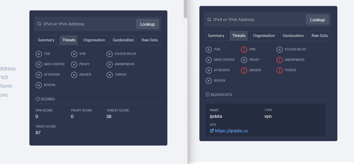The height and width of the screenshot is (164, 354).
Task: Switch to Geolocation tab in right panel
Action: coord(293,36)
